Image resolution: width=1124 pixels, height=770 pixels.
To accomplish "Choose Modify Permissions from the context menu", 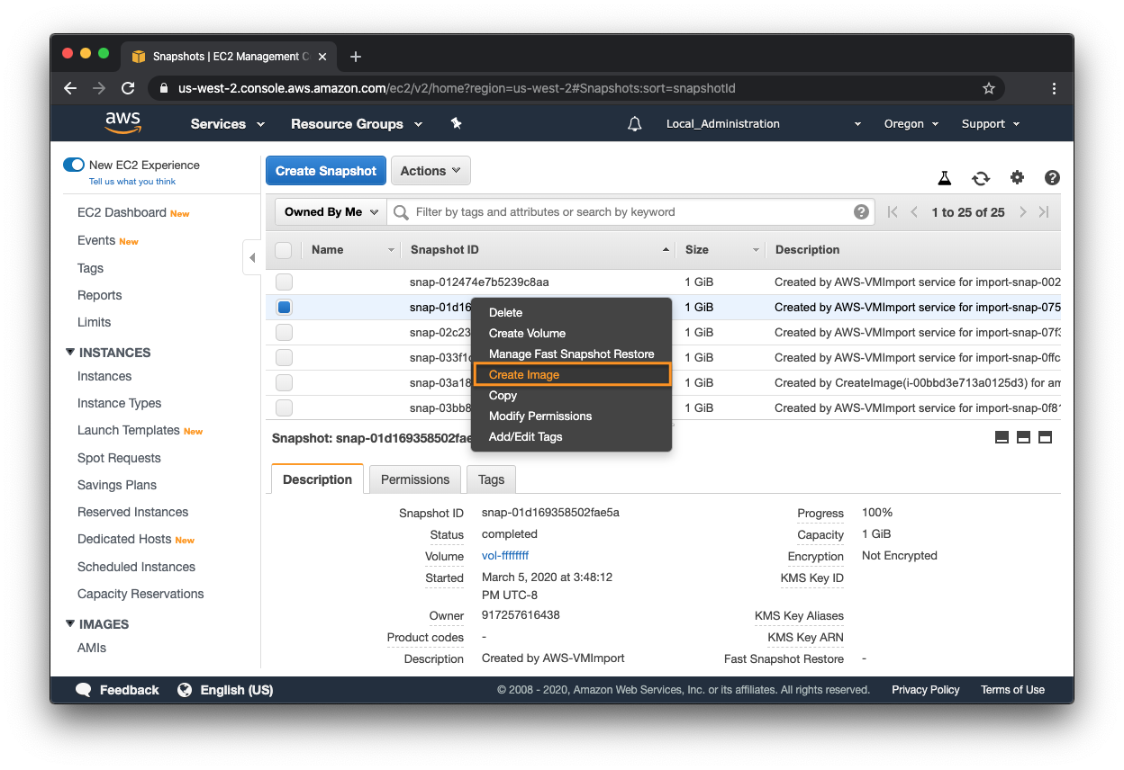I will [572, 416].
